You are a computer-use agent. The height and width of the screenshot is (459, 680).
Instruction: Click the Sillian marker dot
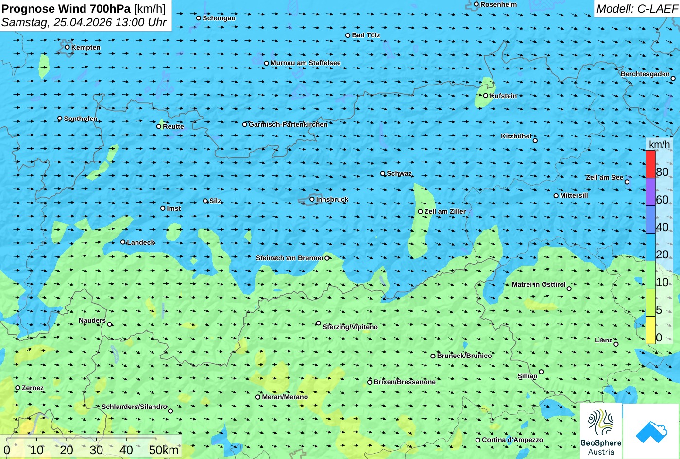pos(541,372)
